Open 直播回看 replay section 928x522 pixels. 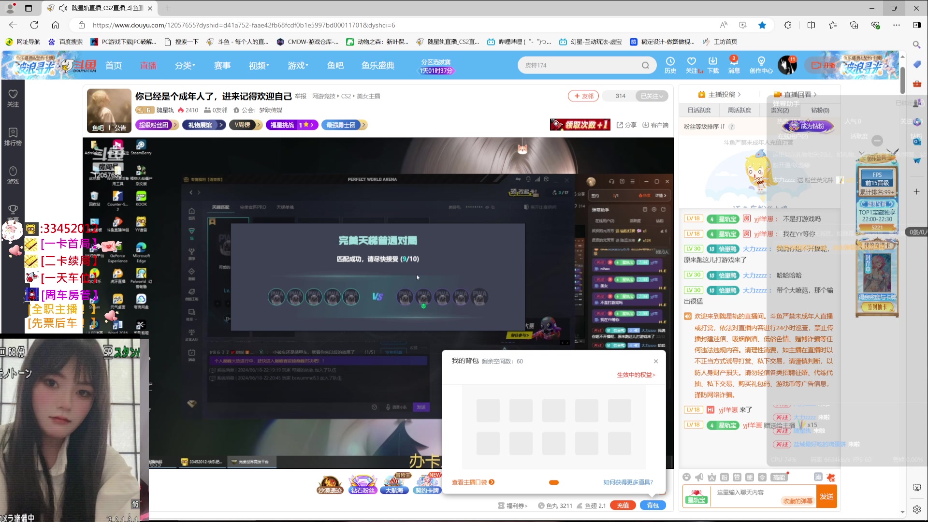[795, 95]
